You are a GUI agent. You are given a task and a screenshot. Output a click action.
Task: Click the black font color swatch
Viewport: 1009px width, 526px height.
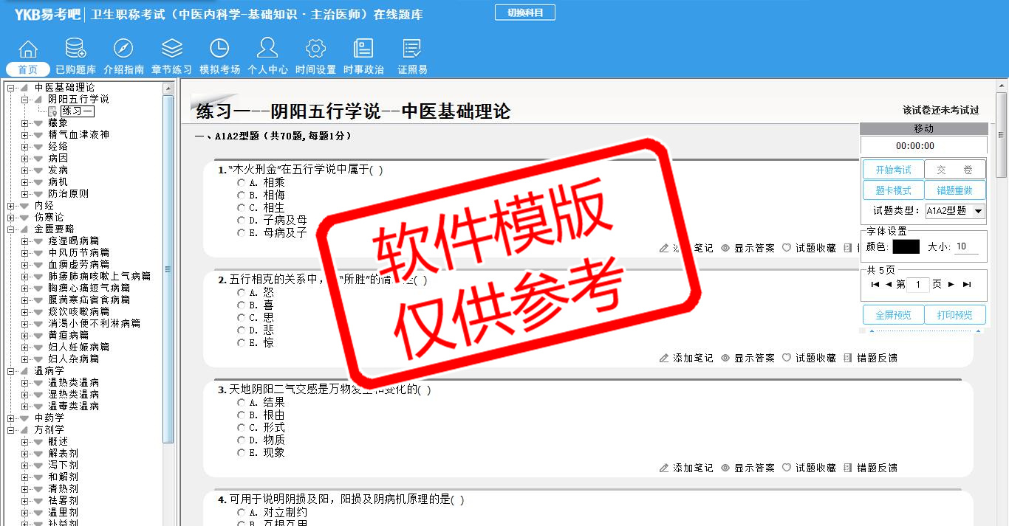coord(906,247)
